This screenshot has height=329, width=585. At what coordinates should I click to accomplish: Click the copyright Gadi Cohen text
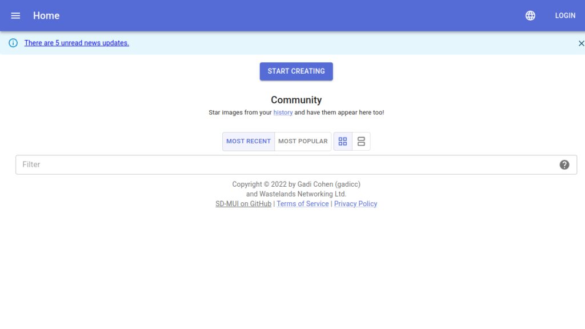point(296,184)
